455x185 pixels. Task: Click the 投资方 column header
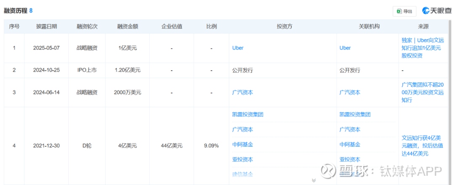coord(284,26)
